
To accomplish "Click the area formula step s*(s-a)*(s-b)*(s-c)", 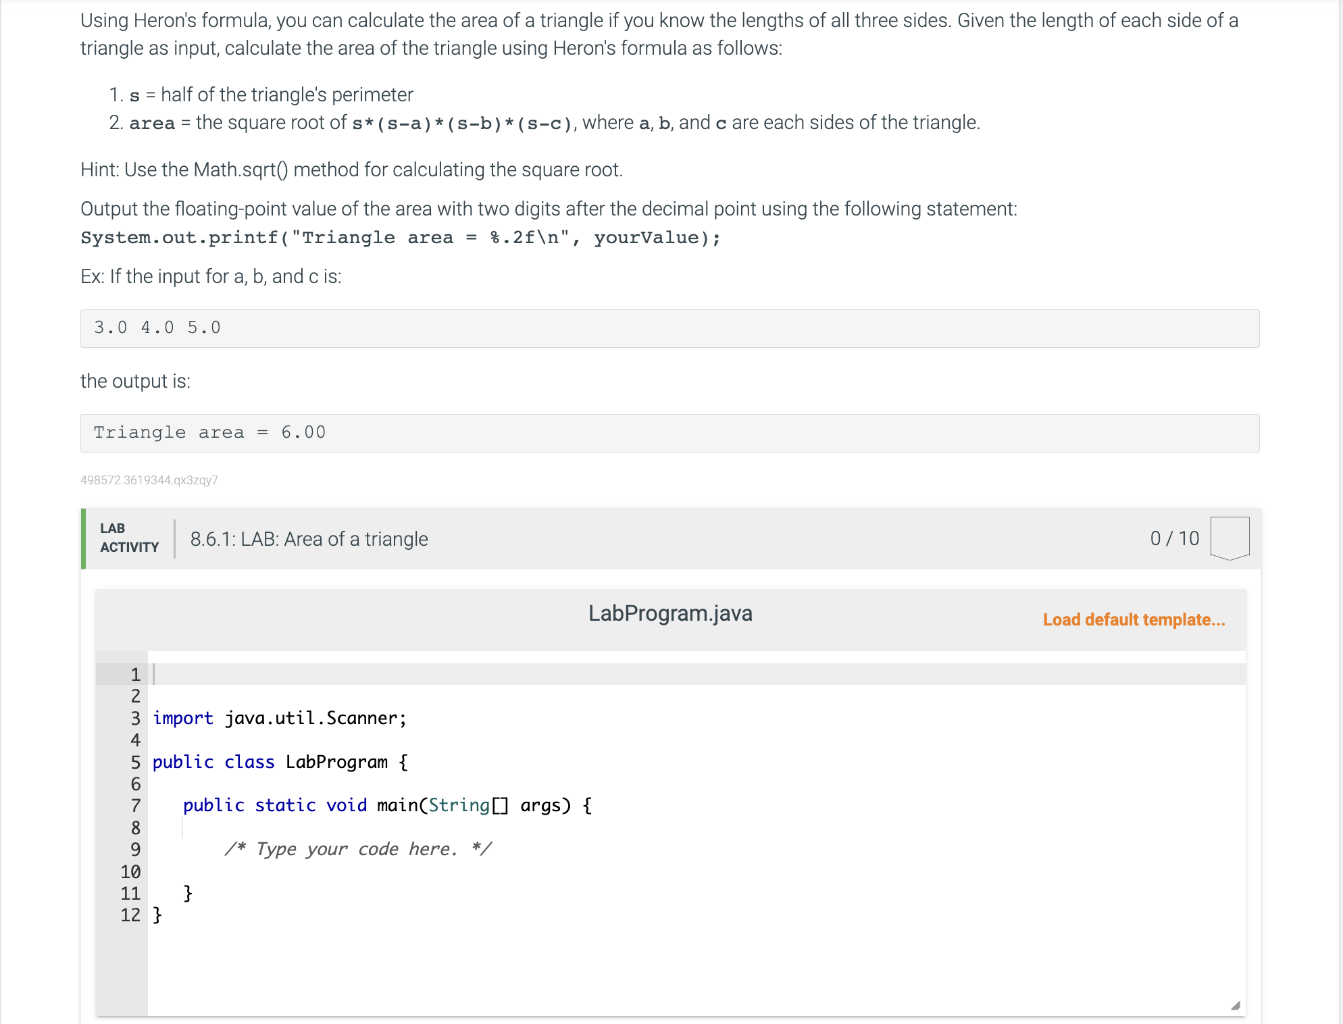I will pos(554,123).
